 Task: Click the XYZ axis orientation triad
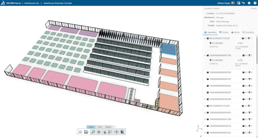(x=199, y=128)
